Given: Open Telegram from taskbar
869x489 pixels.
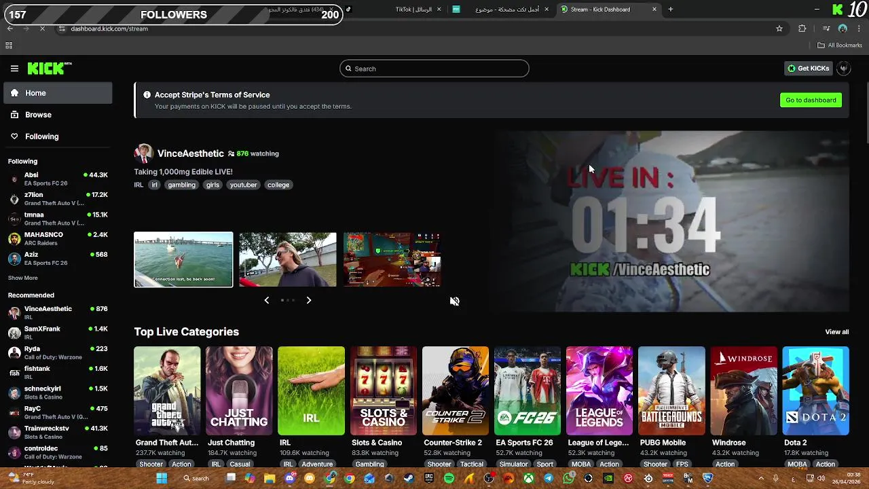Looking at the screenshot, I should click(549, 478).
